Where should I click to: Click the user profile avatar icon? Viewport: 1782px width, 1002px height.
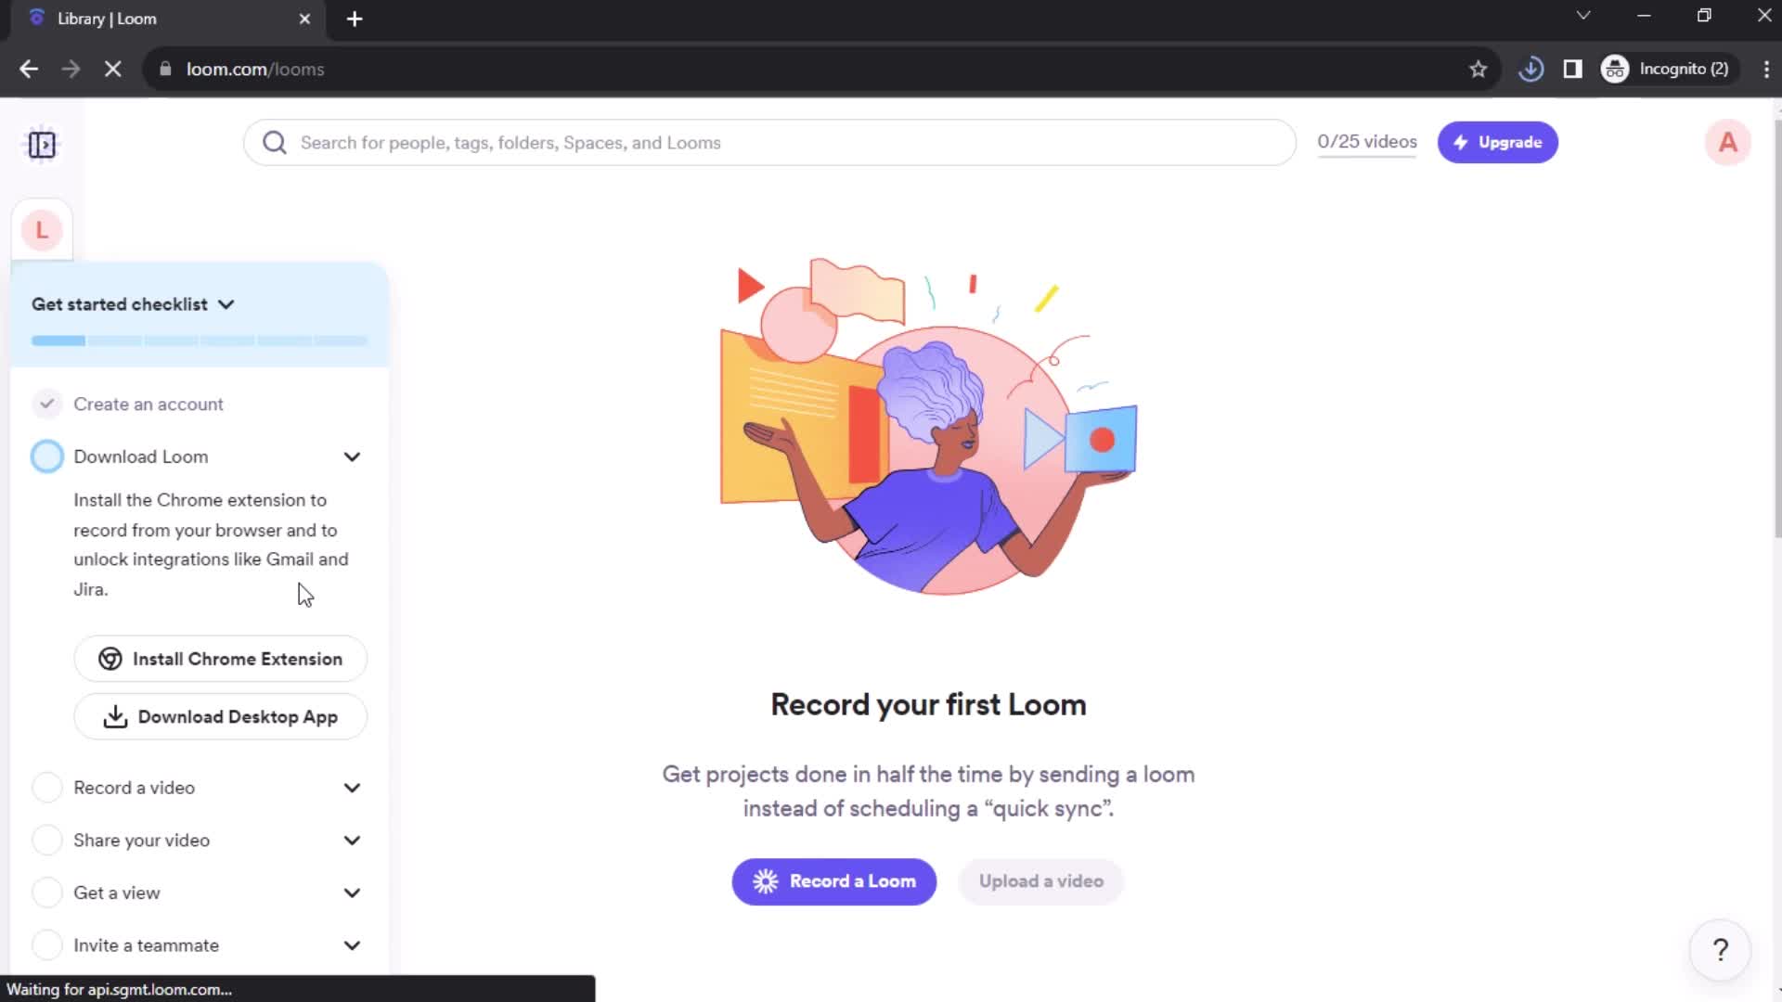click(x=1727, y=142)
